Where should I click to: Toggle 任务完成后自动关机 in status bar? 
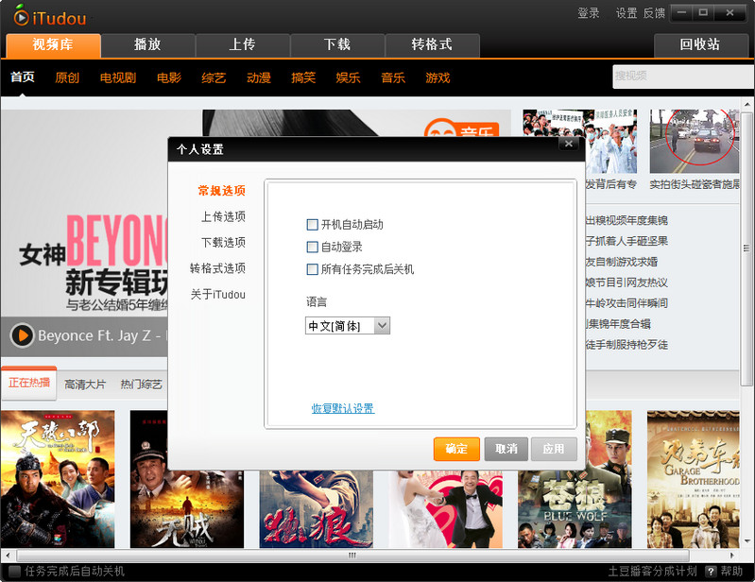pos(14,572)
